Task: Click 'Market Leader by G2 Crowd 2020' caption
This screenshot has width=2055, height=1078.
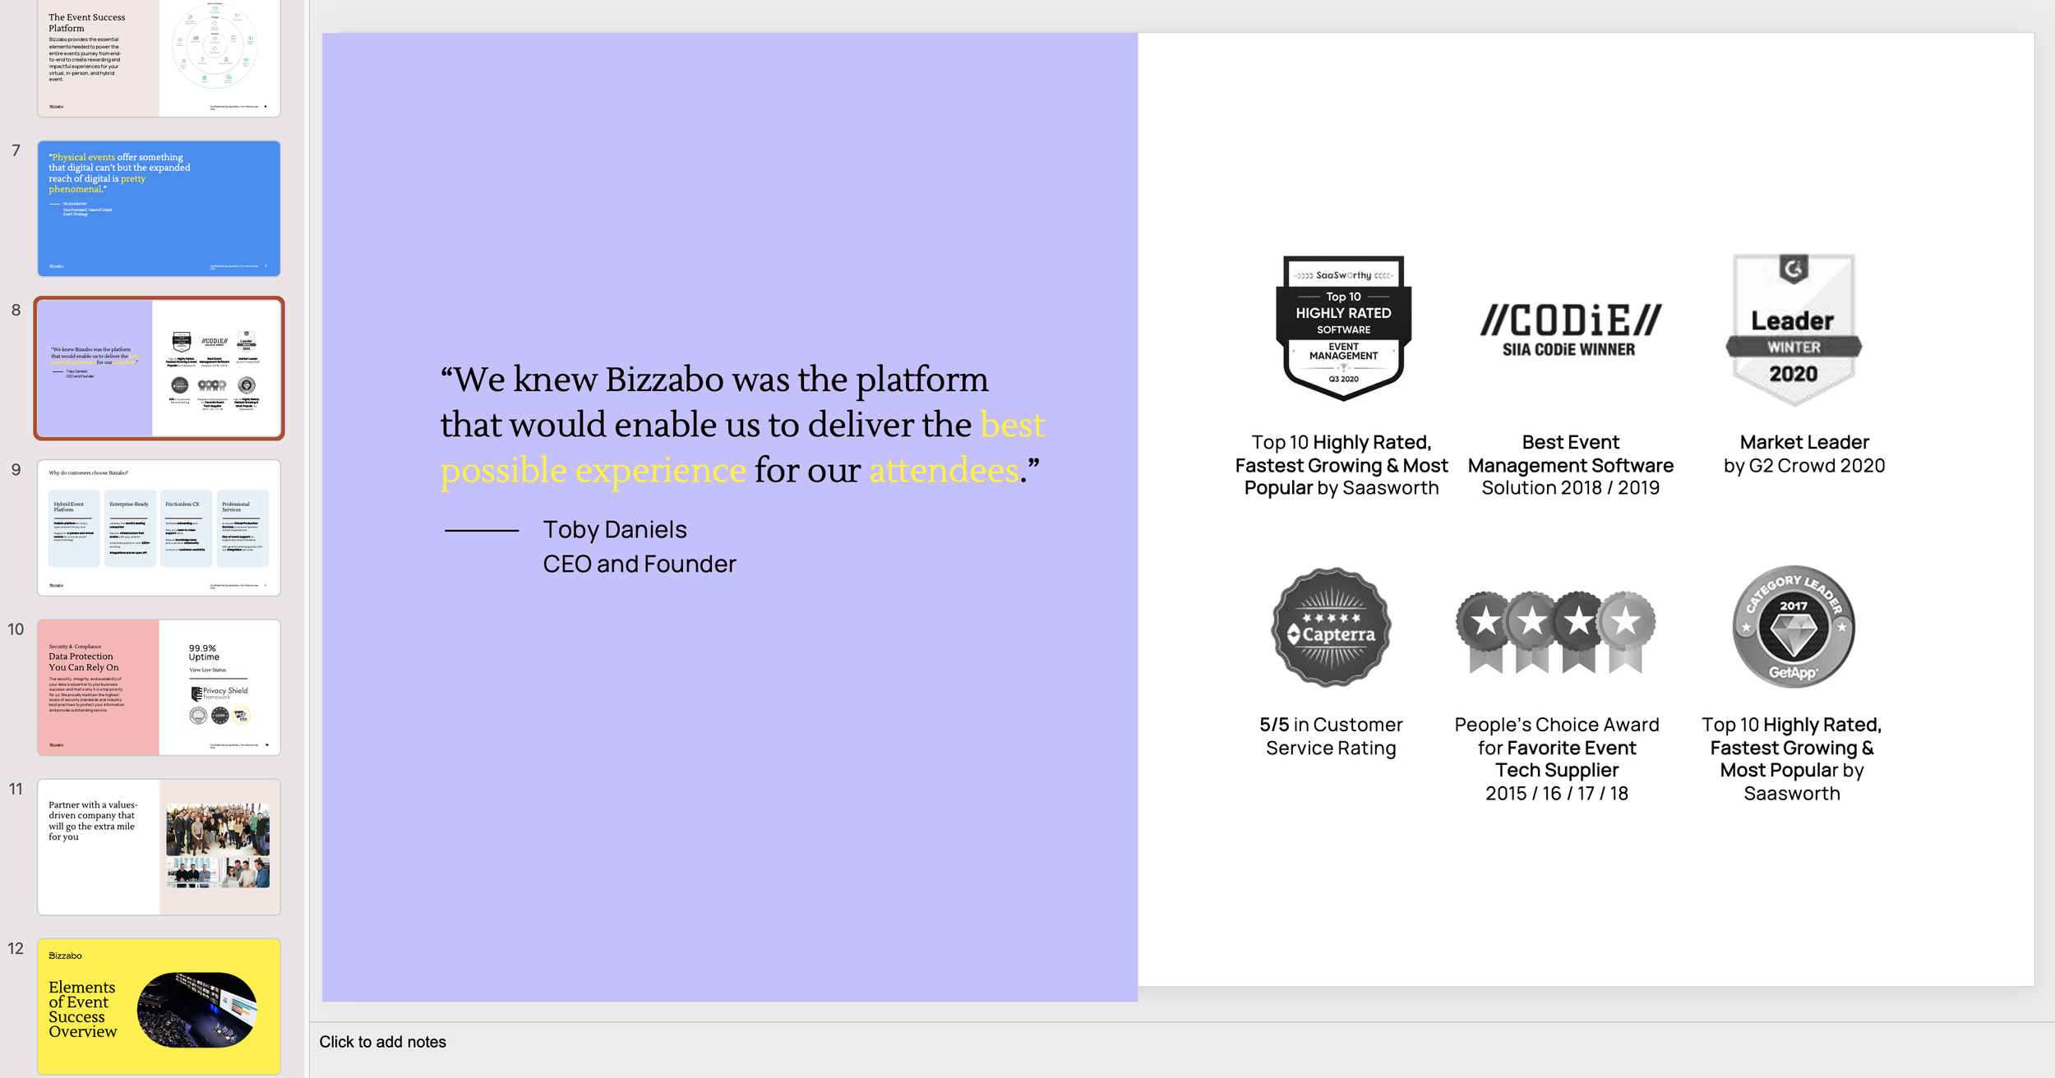Action: 1804,454
